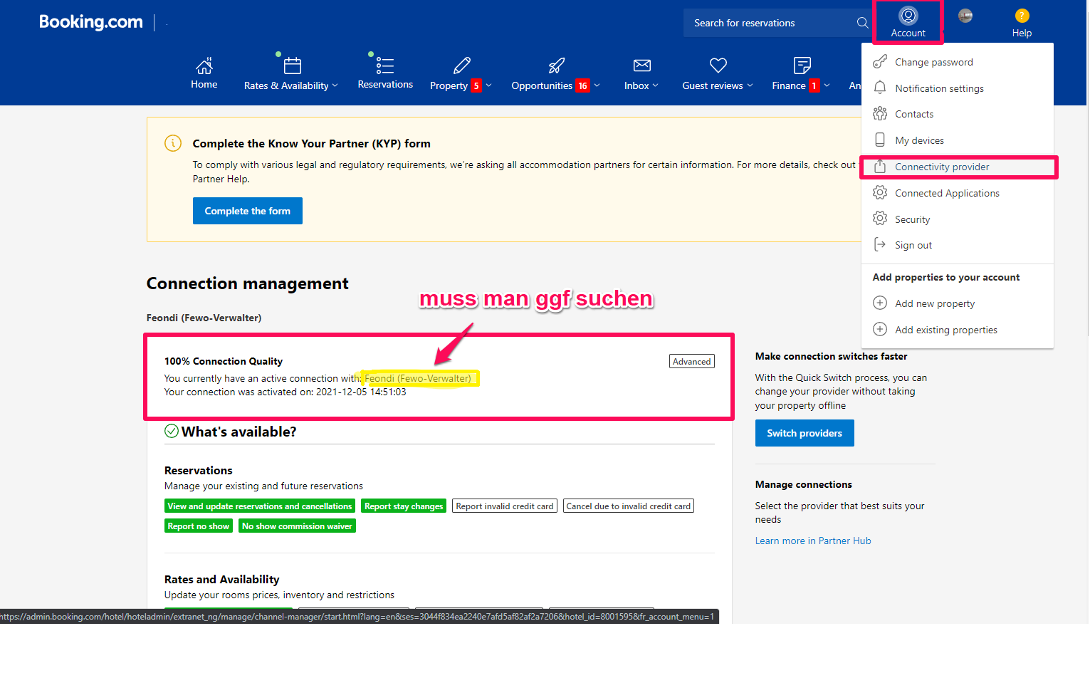Image resolution: width=1090 pixels, height=673 pixels.
Task: Click the Rates & Availability calendar icon
Action: (x=292, y=66)
